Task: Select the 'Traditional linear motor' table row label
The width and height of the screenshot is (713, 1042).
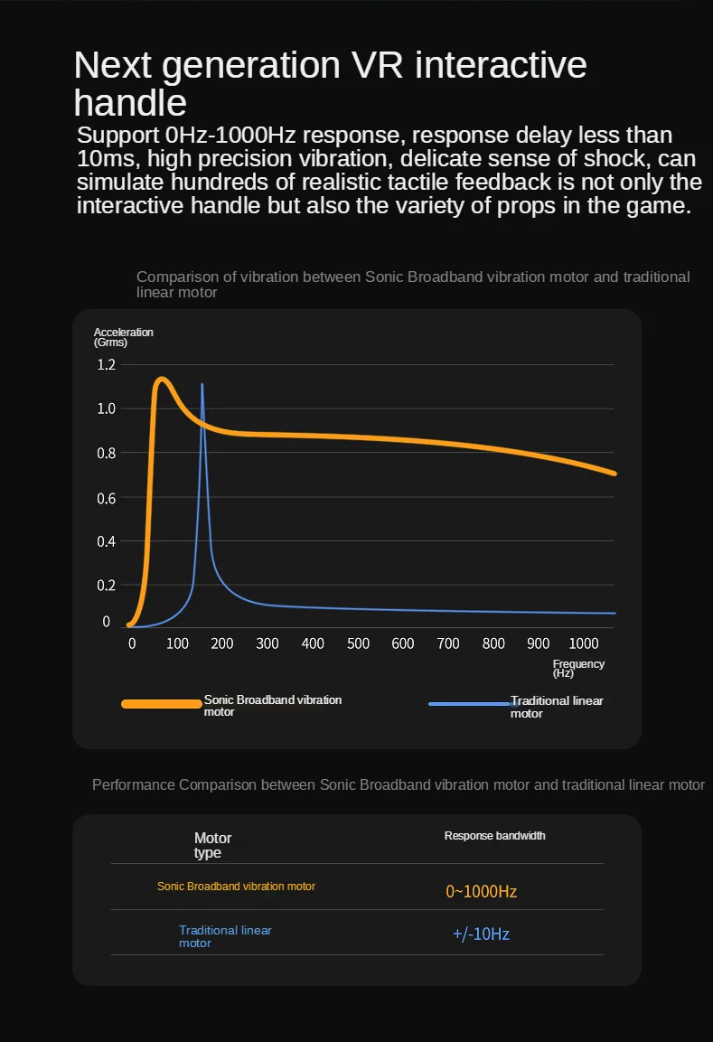Action: 225,936
